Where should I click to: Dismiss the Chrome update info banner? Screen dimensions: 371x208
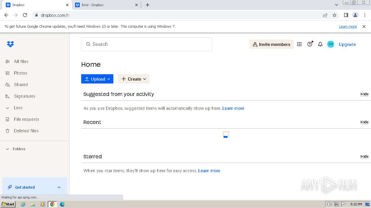(364, 27)
